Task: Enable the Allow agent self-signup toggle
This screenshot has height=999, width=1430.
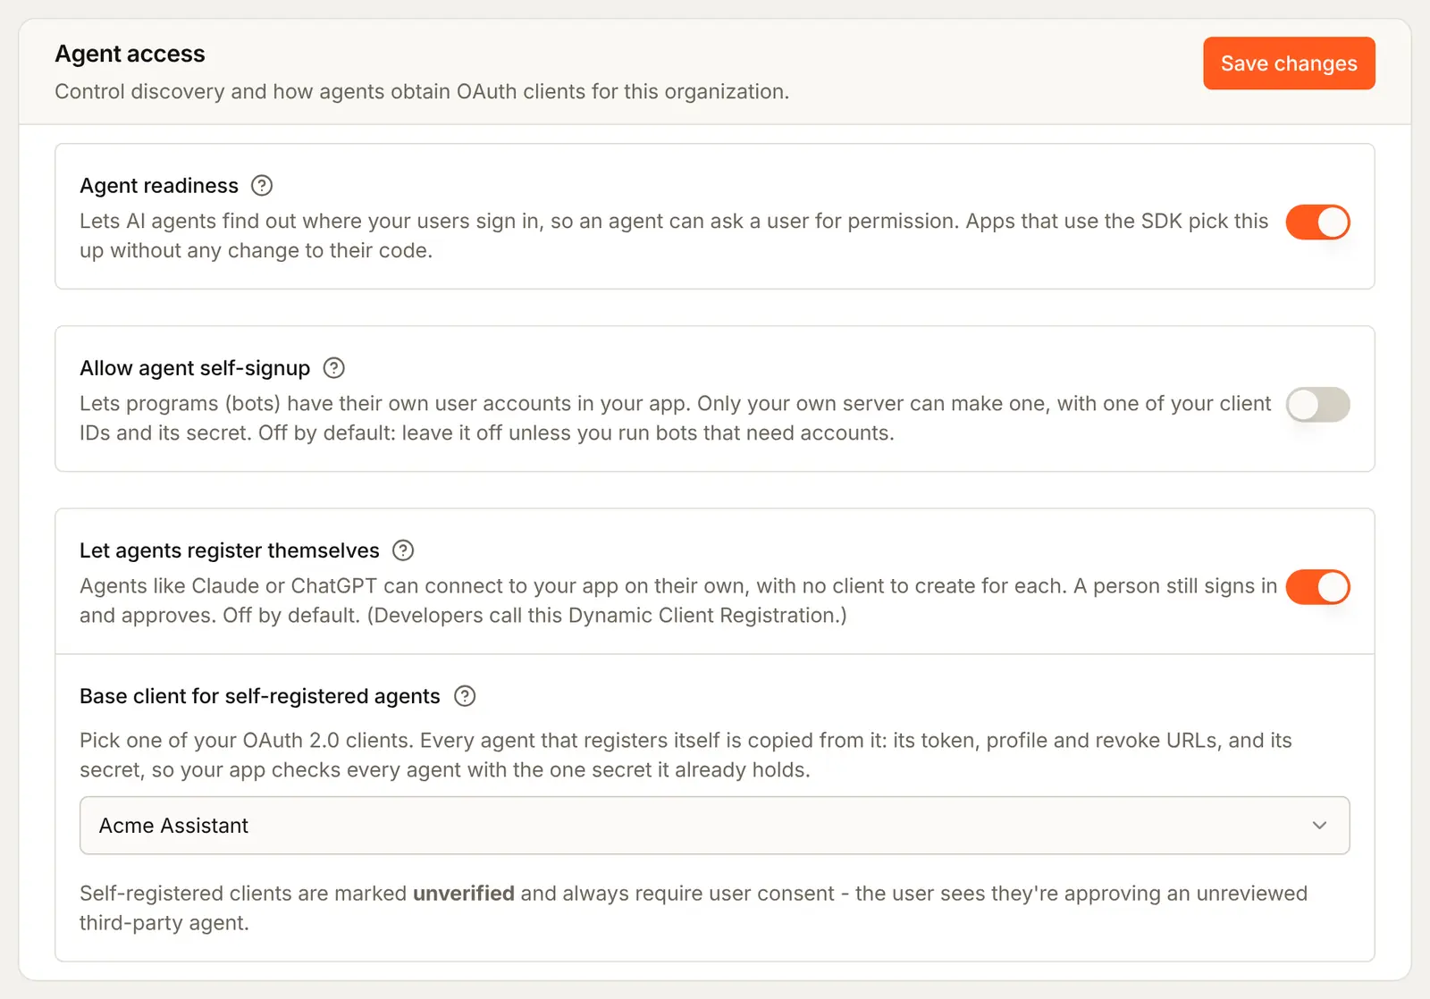Action: [1317, 405]
